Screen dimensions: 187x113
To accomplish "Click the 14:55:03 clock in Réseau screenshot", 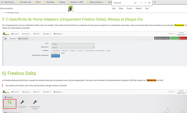I will [x=181, y=33].
